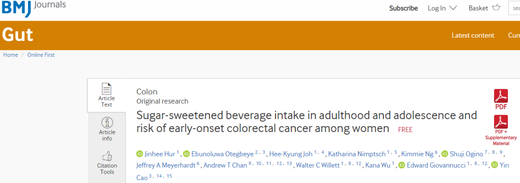This screenshot has width=520, height=183.
Task: Click ORCID icon beside Jinhee Hur
Action: click(x=140, y=154)
